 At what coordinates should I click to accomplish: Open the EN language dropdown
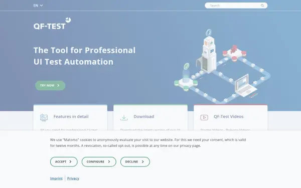click(38, 6)
